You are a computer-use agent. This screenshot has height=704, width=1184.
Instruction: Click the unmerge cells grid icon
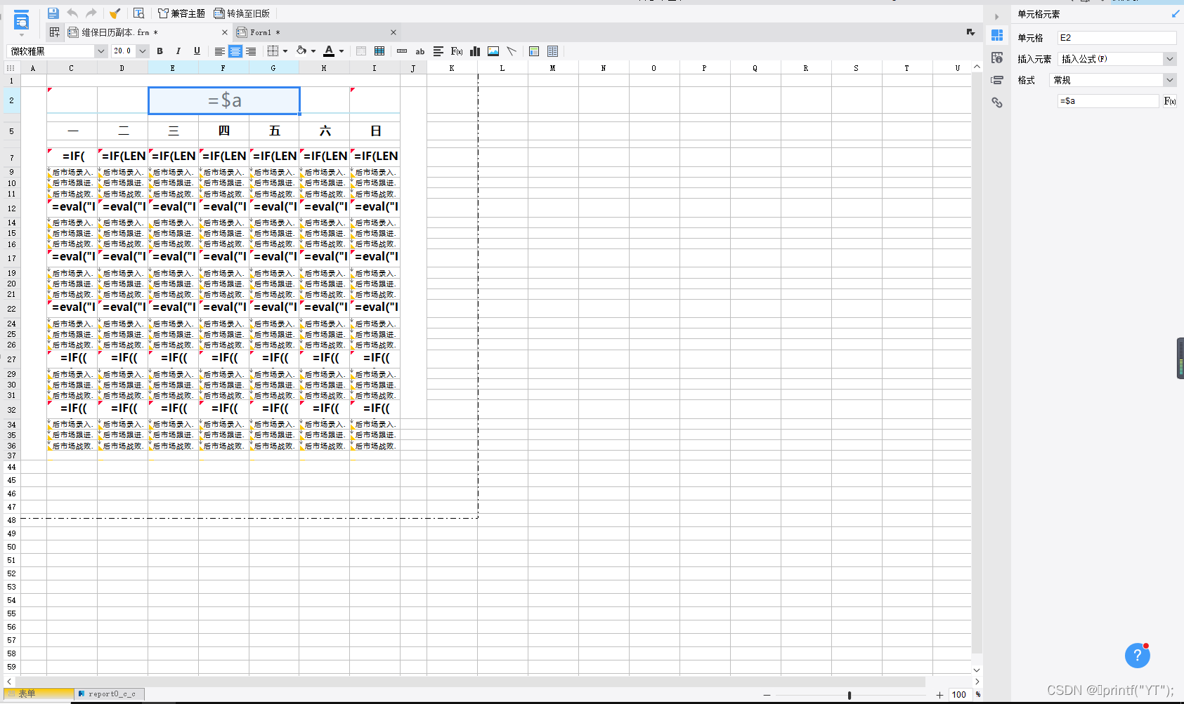pyautogui.click(x=379, y=51)
